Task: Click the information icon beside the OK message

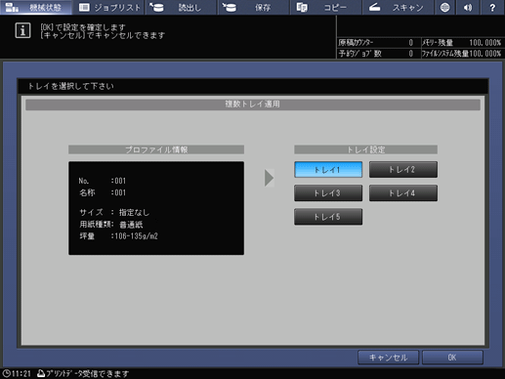Action: 22,30
